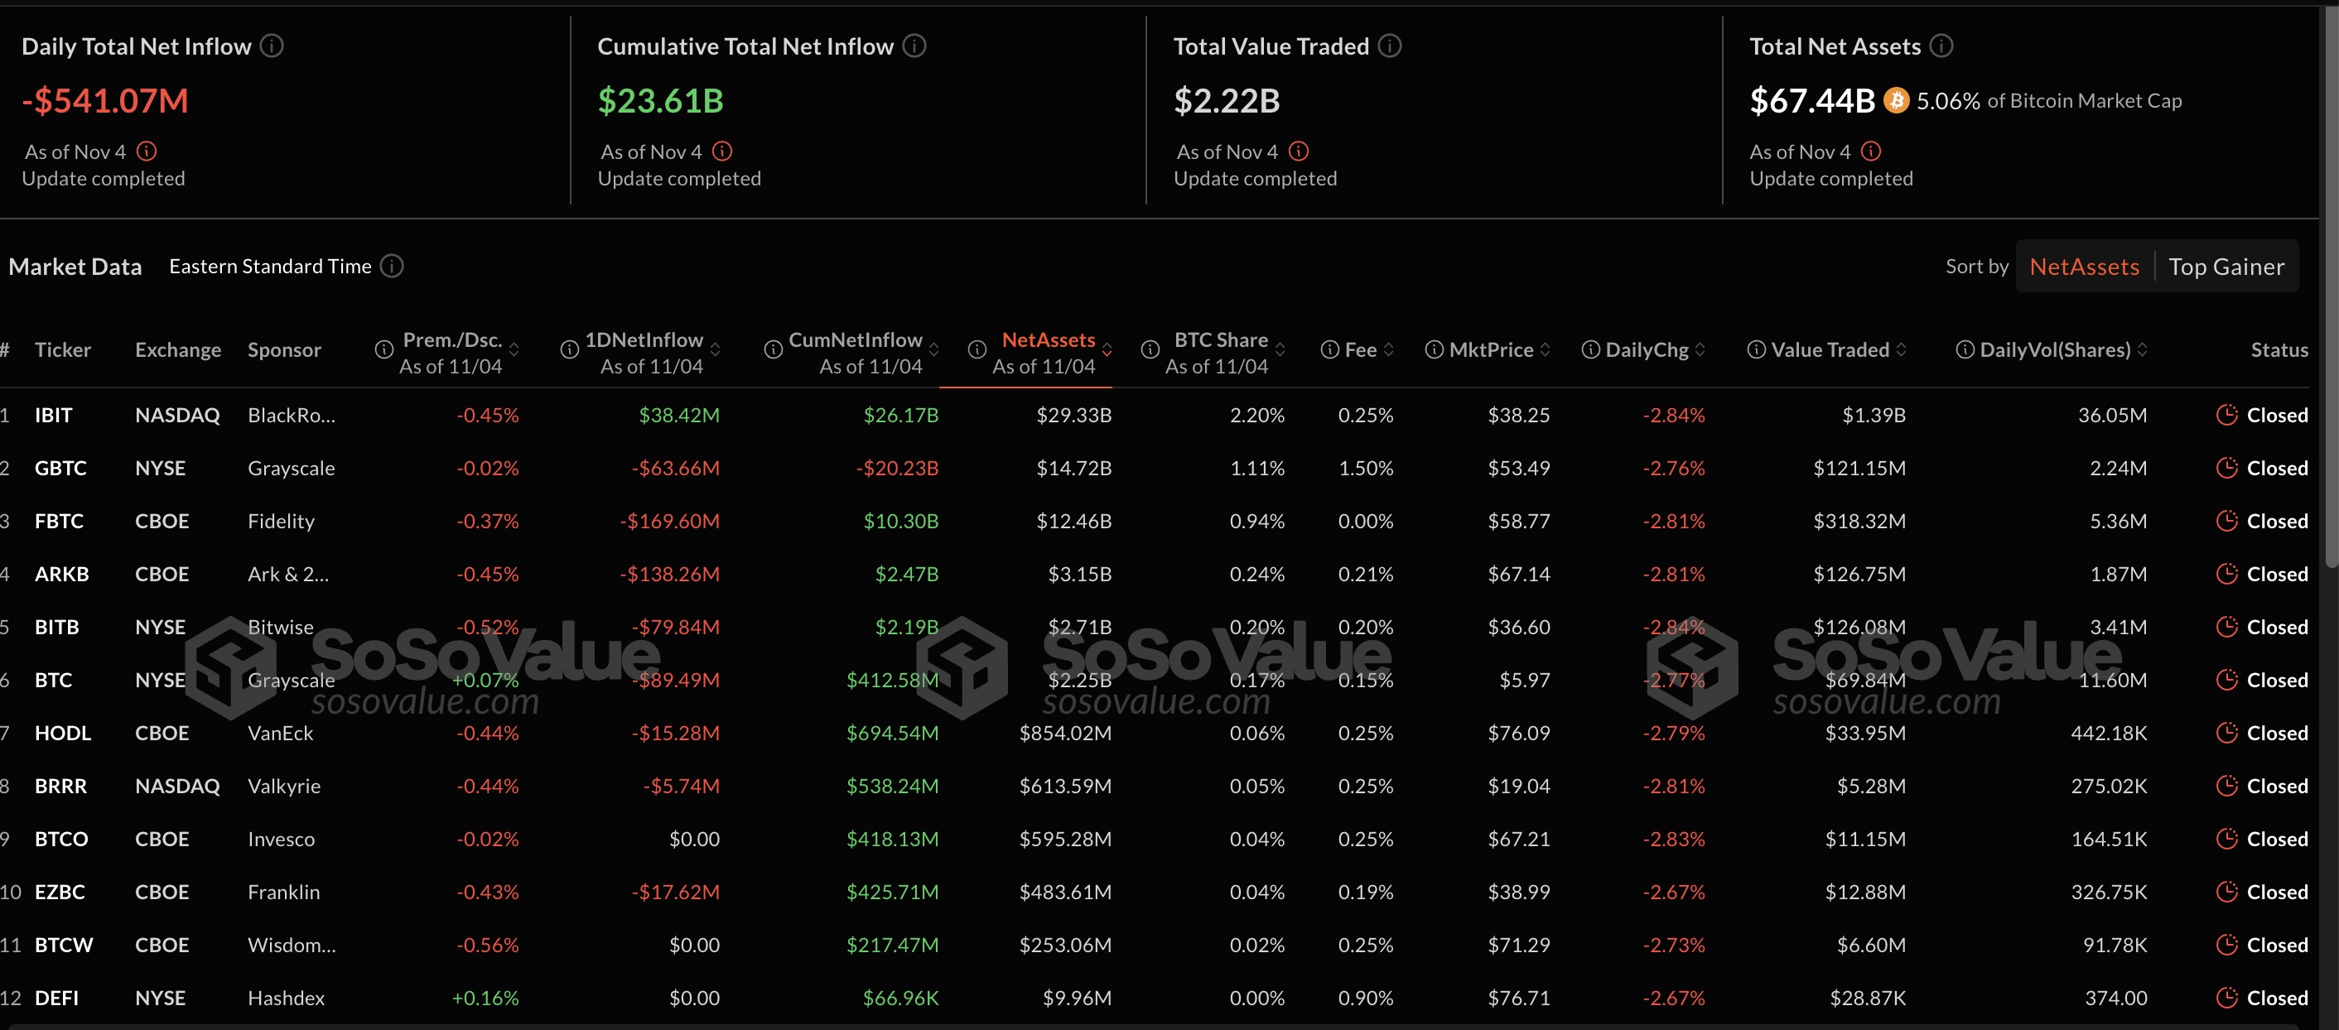Click info icon before Value Traded column header
2339x1030 pixels.
(x=1756, y=349)
